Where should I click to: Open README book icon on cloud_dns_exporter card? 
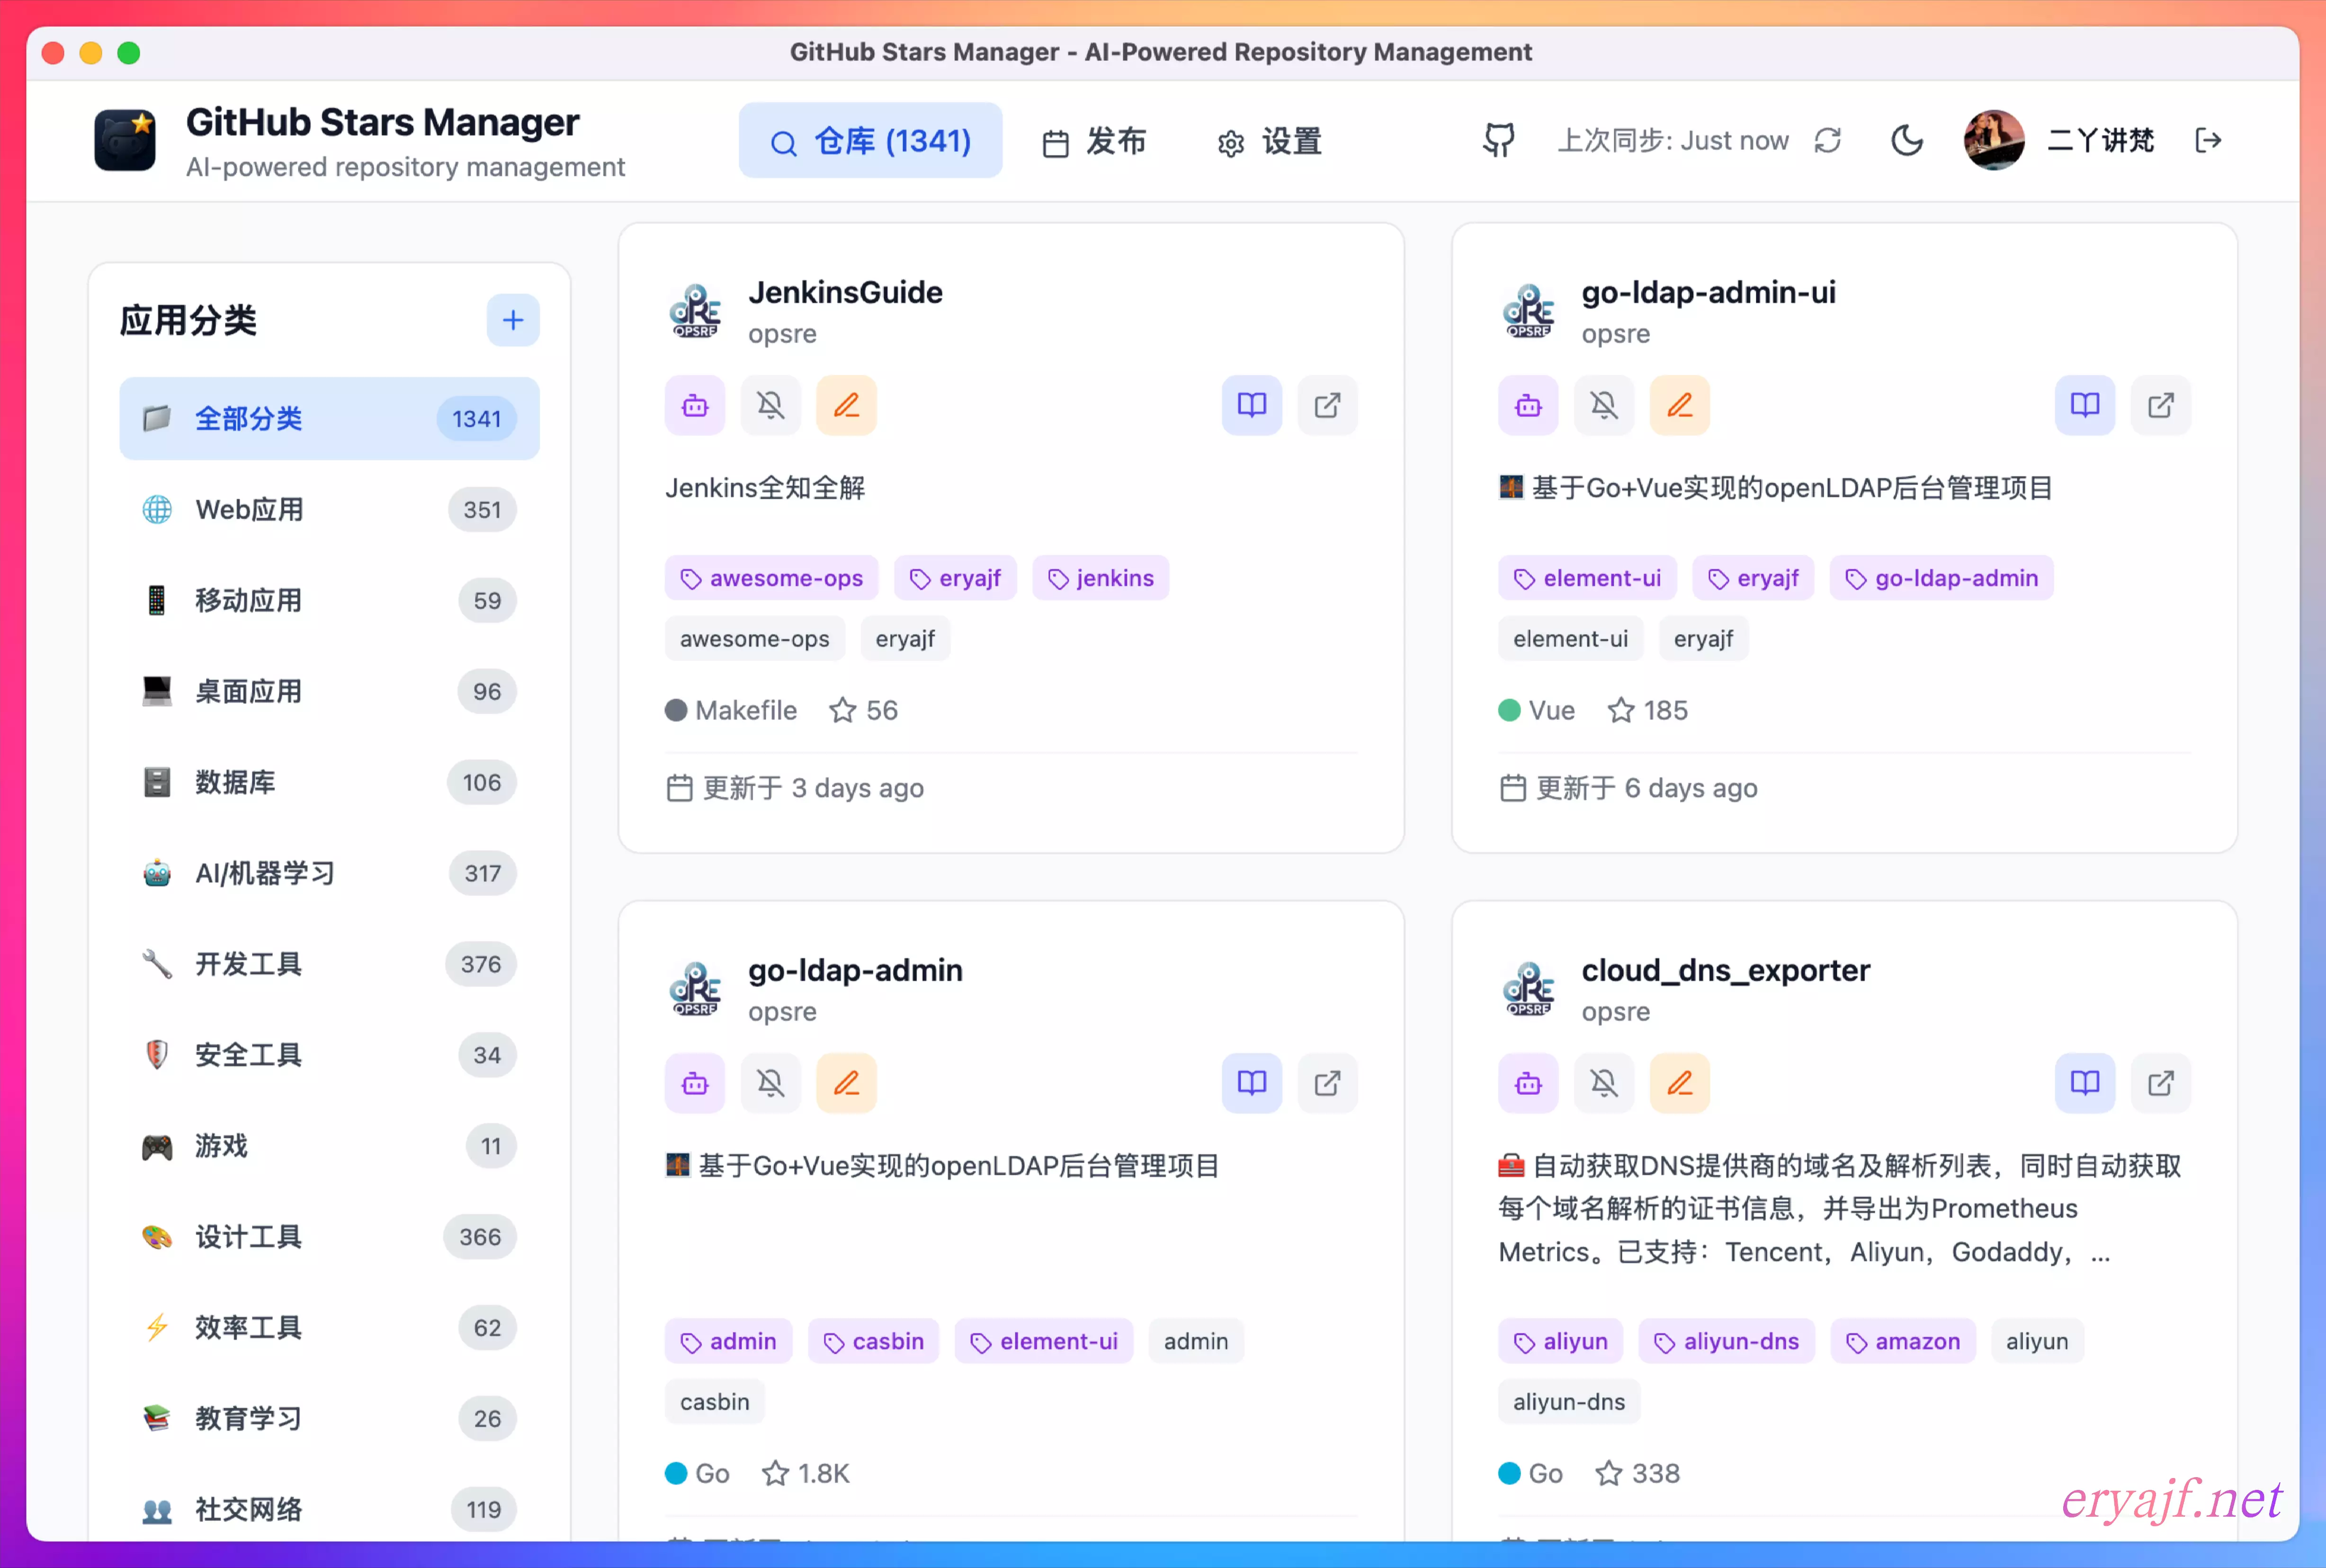(2085, 1084)
